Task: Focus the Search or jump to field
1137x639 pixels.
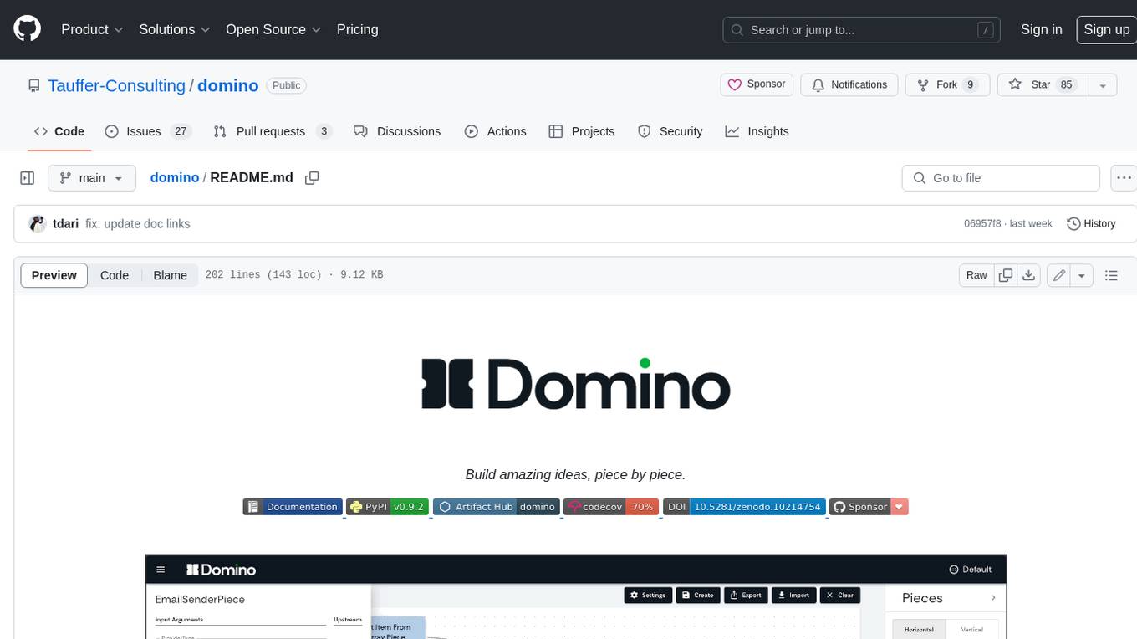Action: pos(862,29)
